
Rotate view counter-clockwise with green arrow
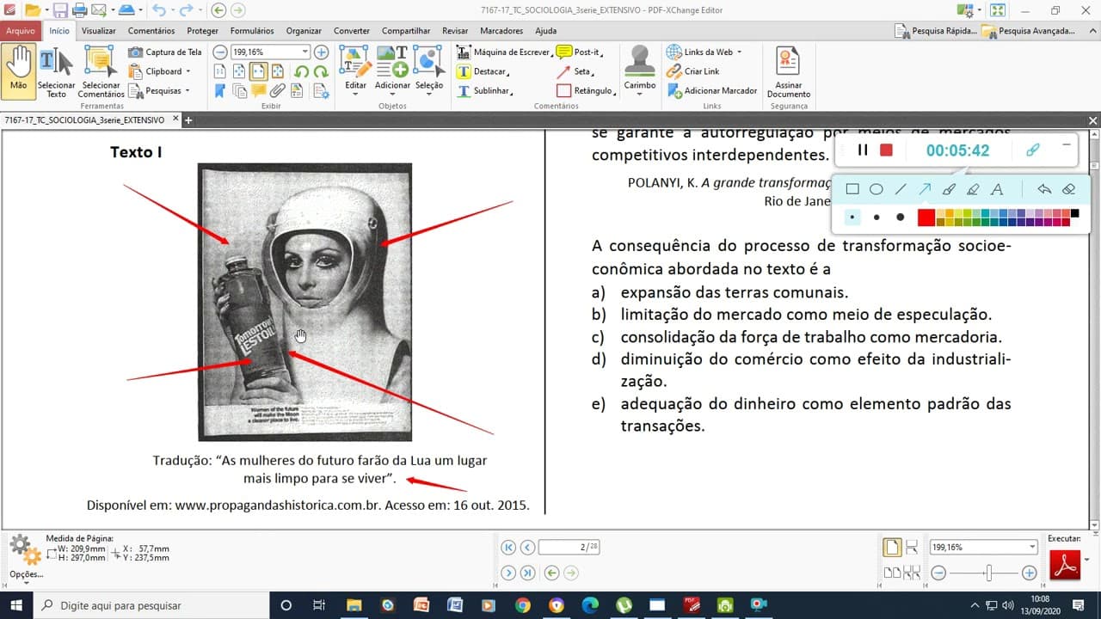point(302,71)
